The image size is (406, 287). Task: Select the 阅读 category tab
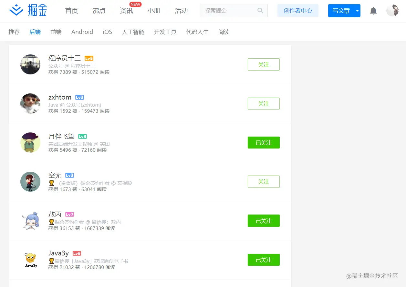click(x=224, y=32)
